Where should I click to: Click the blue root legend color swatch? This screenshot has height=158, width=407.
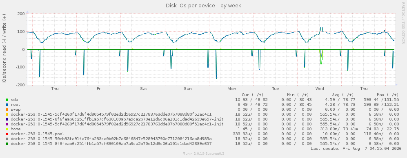(x=7, y=104)
